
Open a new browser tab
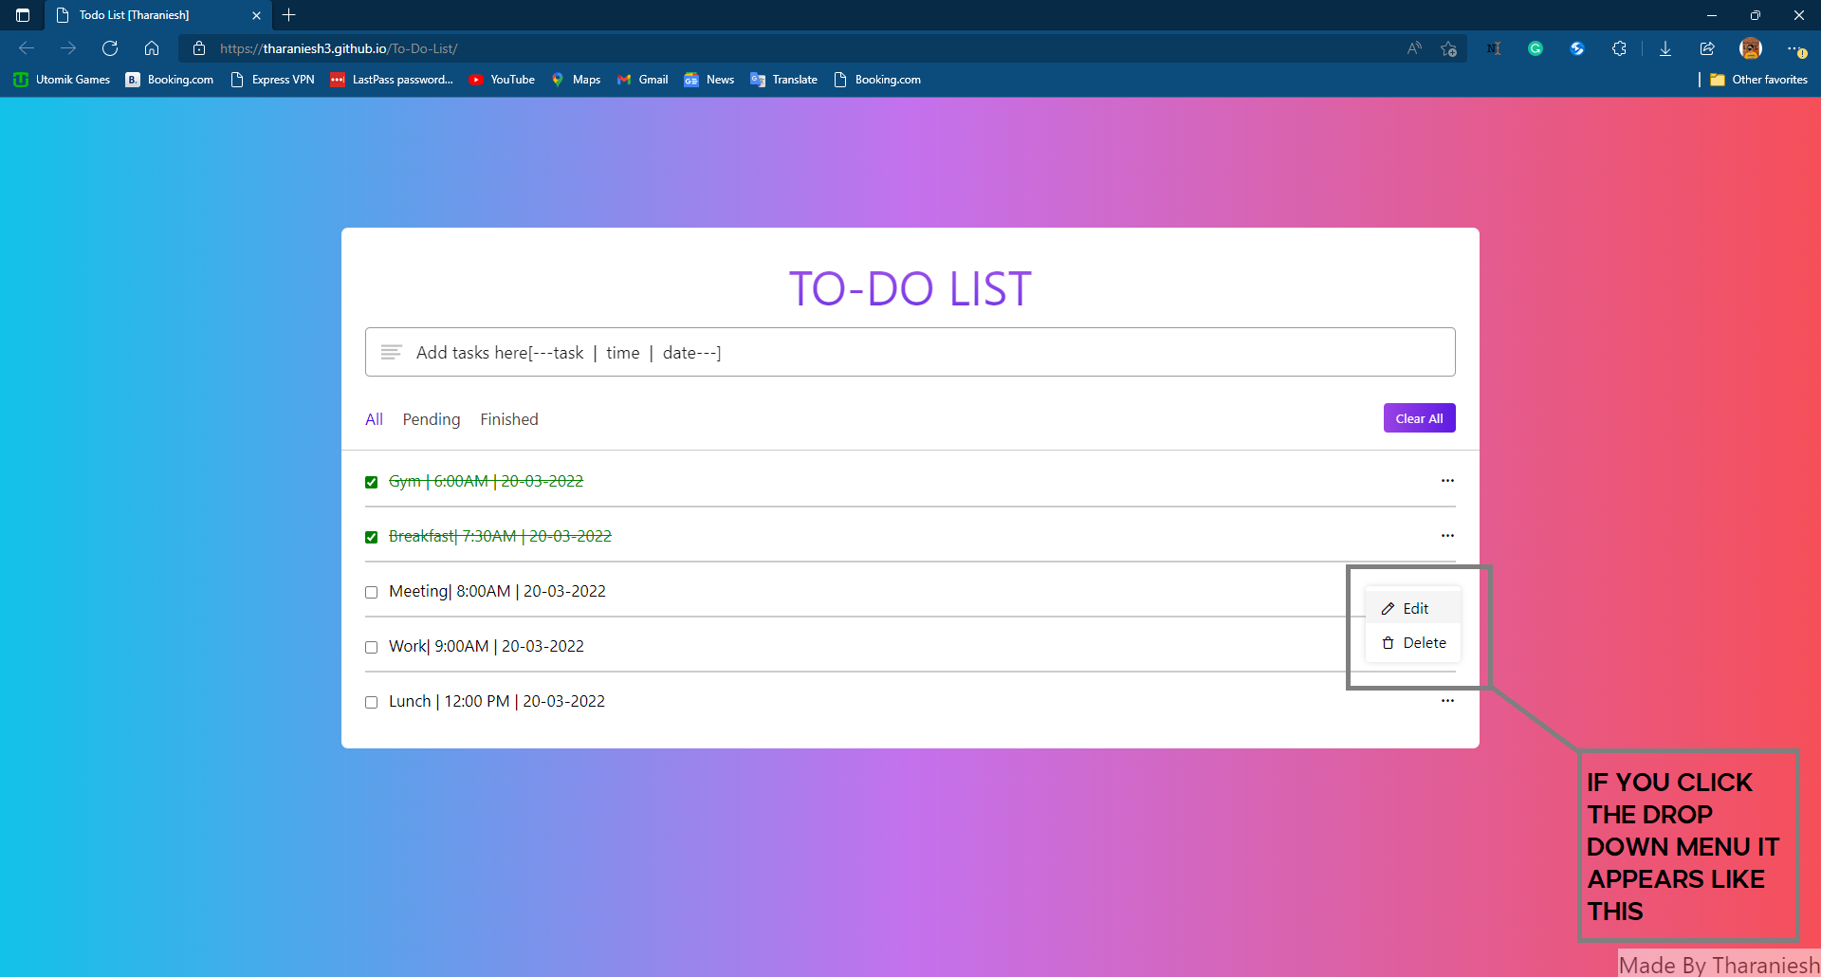tap(289, 15)
